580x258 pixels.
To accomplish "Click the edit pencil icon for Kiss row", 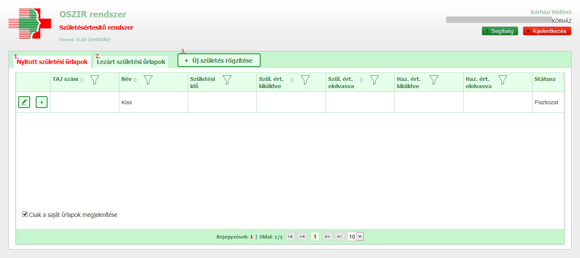I will 24,102.
